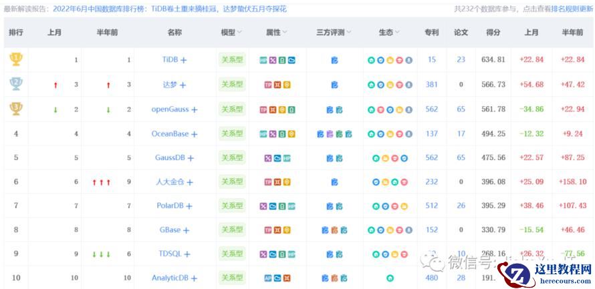
Task: Click the plus icon beside AnalyticDB
Action: tap(194, 278)
